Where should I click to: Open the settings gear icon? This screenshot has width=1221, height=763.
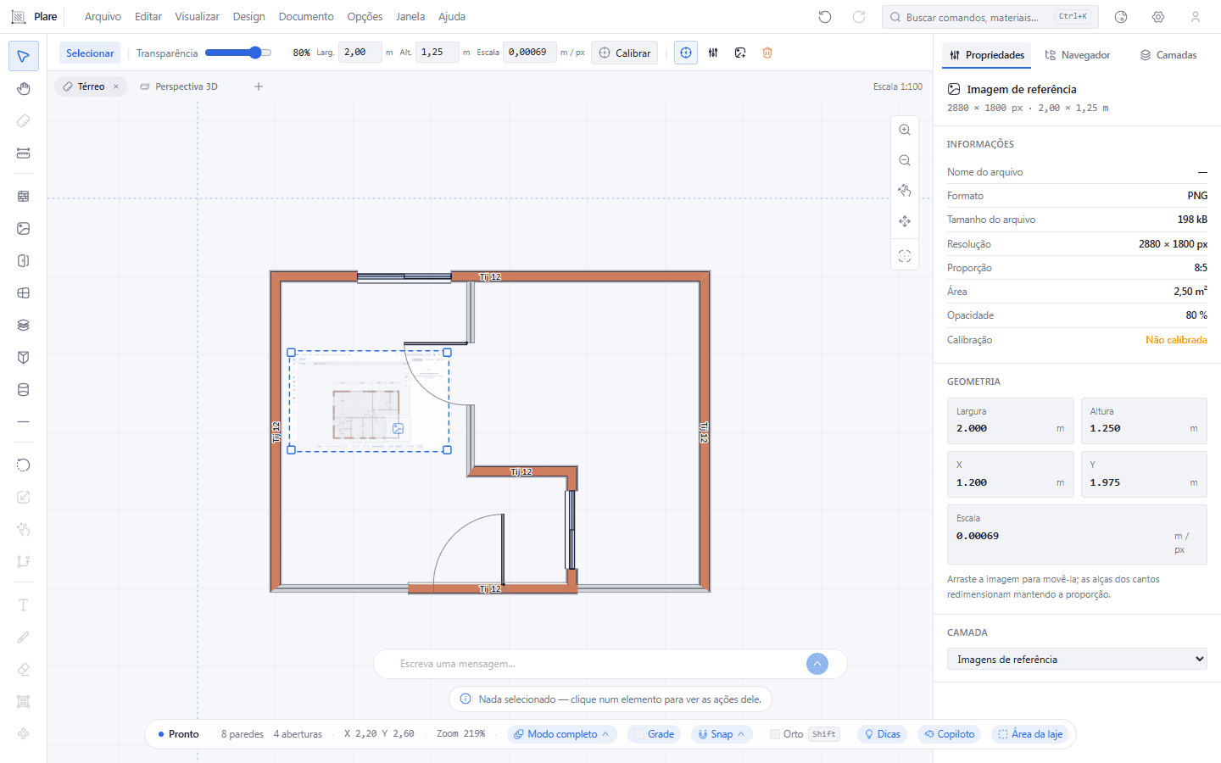[1158, 17]
